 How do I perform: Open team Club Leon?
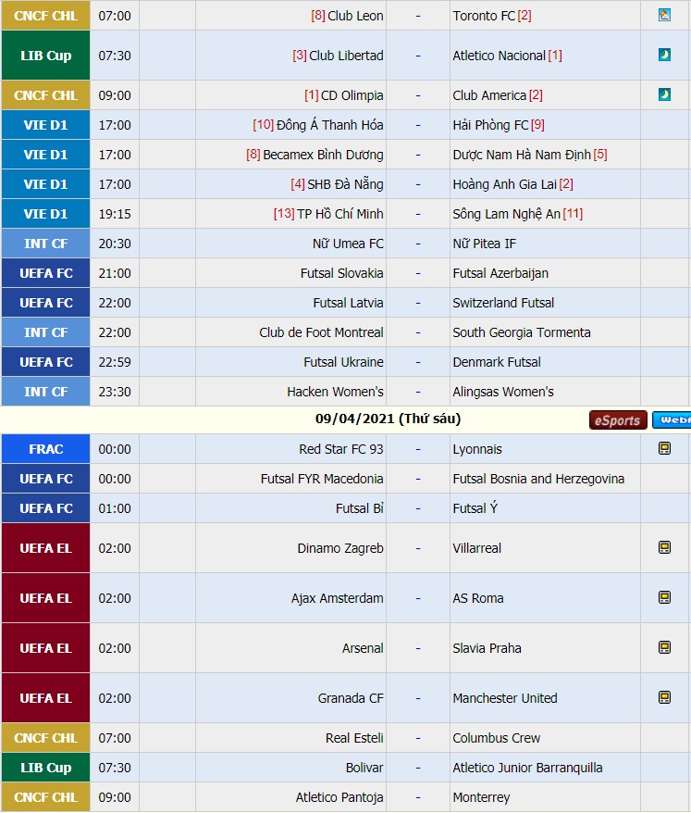tap(355, 16)
